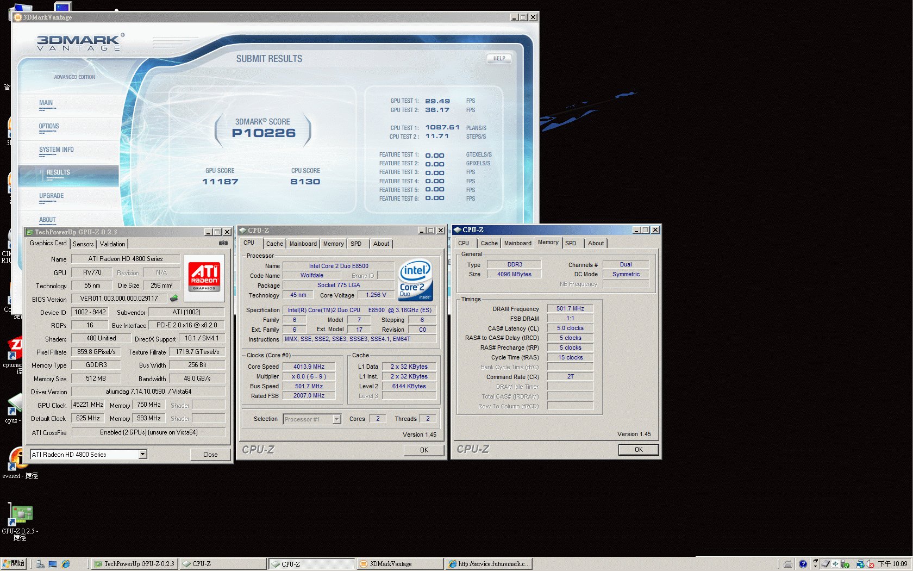
Task: Click the muted volume tray icon
Action: pyautogui.click(x=870, y=564)
